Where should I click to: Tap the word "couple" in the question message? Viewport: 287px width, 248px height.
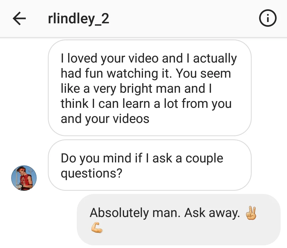pos(204,158)
